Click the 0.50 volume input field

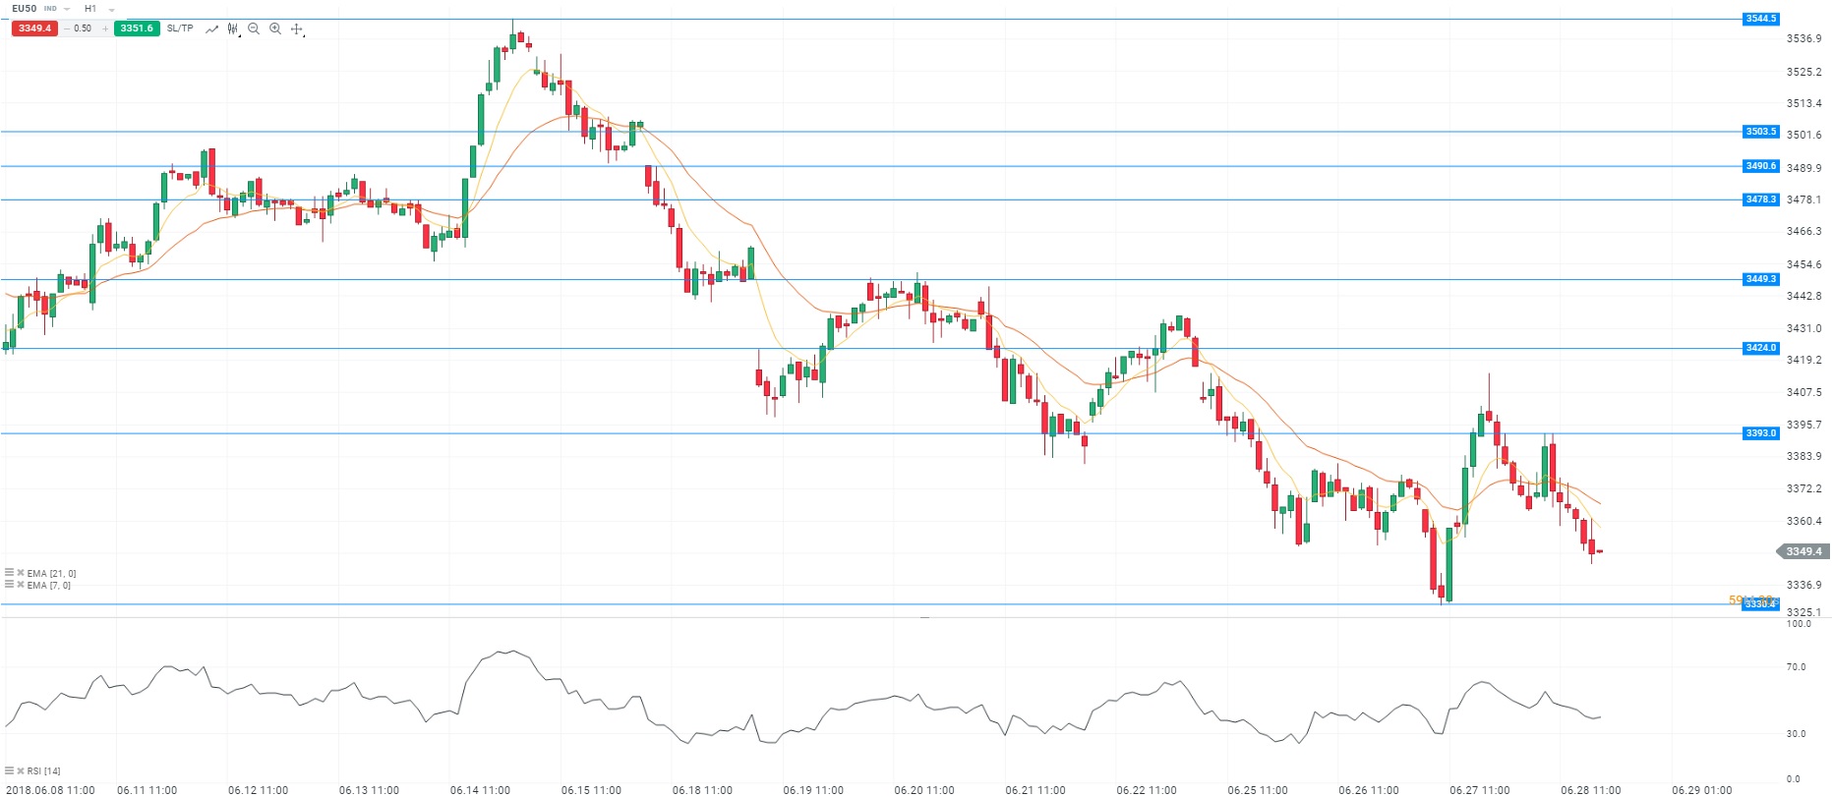84,28
